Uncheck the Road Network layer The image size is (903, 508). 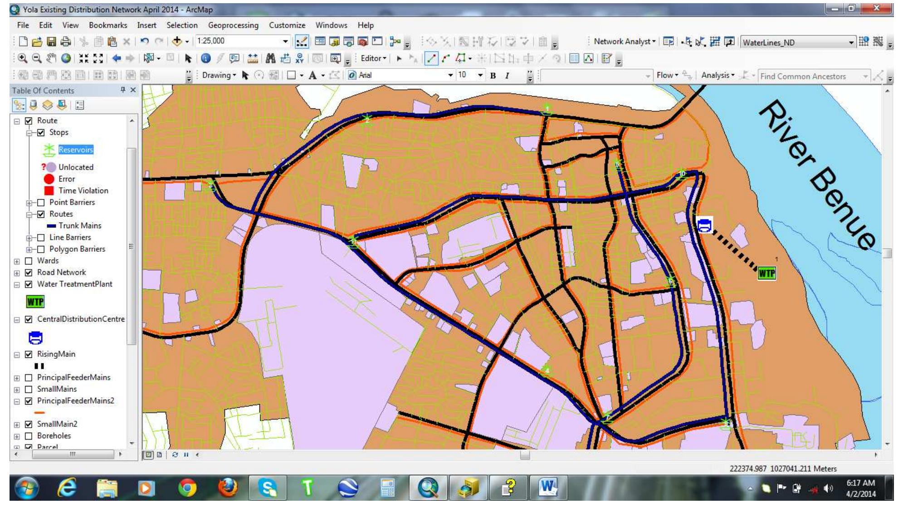(29, 273)
